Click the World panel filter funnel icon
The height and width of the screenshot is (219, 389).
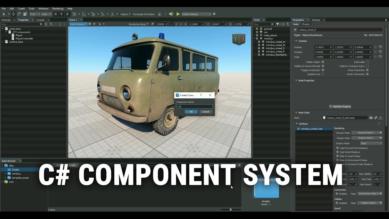click(x=277, y=24)
